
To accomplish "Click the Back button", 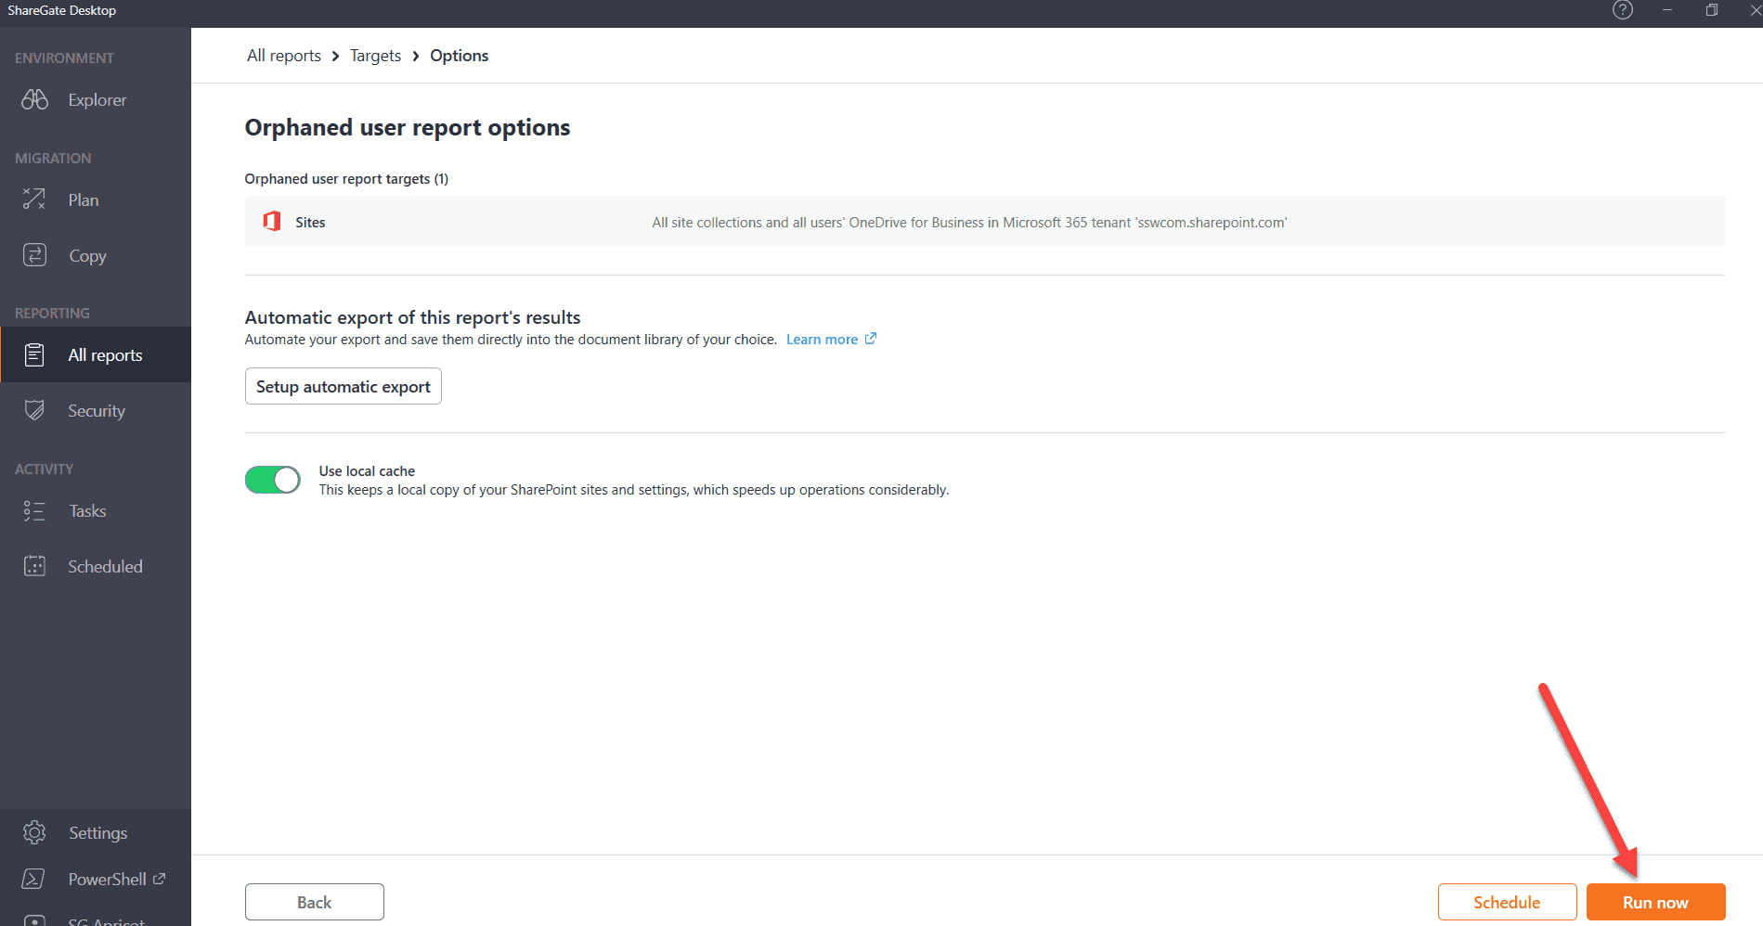I will 314,902.
